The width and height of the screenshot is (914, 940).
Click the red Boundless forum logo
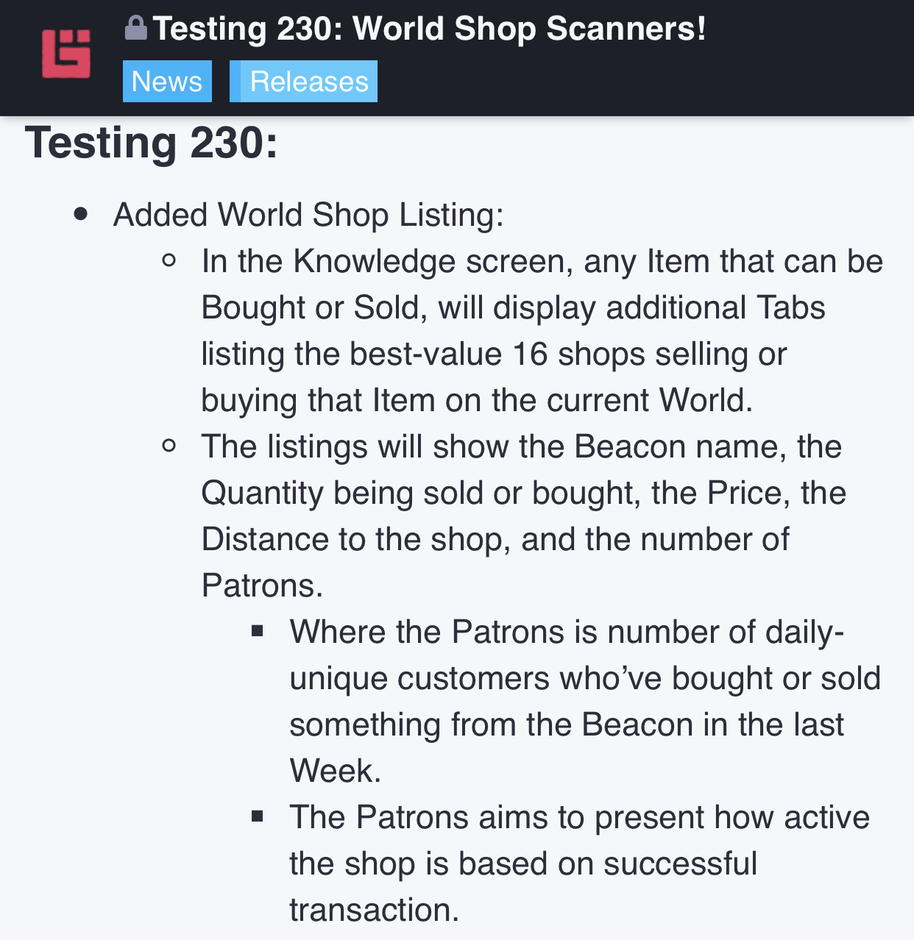tap(66, 53)
